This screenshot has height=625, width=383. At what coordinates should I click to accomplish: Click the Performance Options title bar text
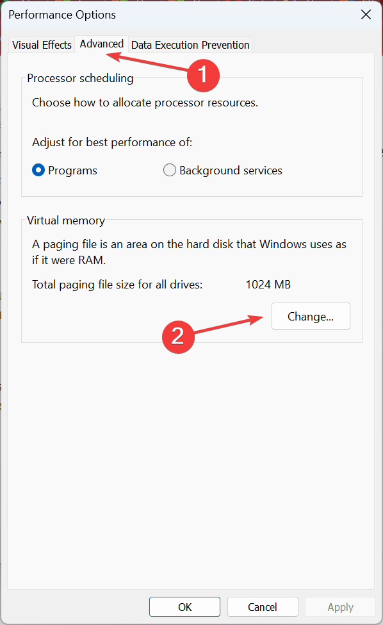[62, 15]
